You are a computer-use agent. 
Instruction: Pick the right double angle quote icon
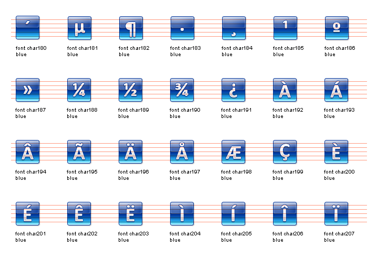pyautogui.click(x=28, y=90)
